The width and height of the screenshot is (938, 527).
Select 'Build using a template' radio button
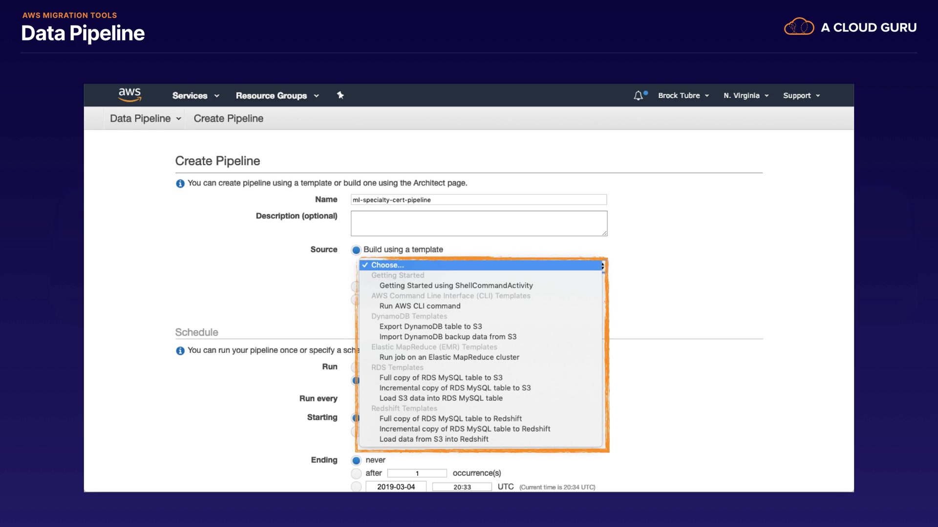click(356, 250)
